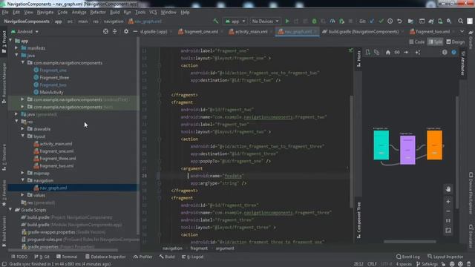The height and width of the screenshot is (267, 475).
Task: Open the Database Inspector tool window
Action: pos(105,257)
